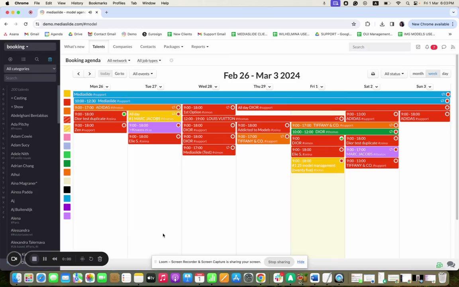Image resolution: width=459 pixels, height=287 pixels.
Task: Open Chrome downloads icon
Action: coord(382,24)
